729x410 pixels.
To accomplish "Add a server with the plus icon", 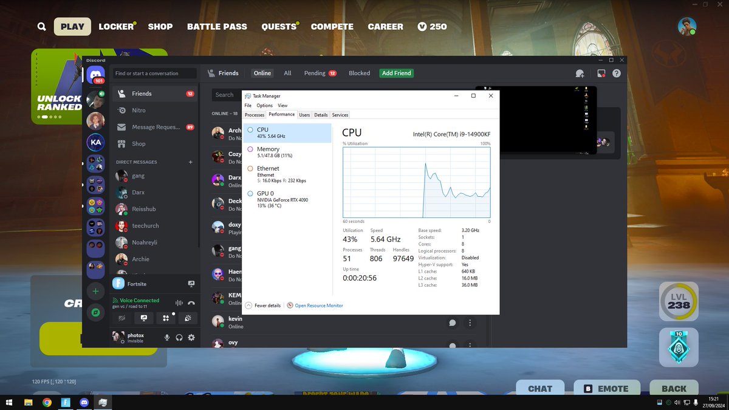I will coord(95,292).
